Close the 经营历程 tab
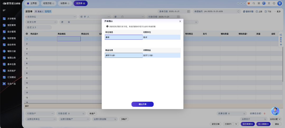The width and height of the screenshot is (285, 128). click(x=53, y=3)
